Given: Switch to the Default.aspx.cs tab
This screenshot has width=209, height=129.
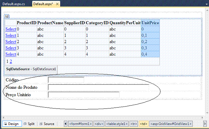Looking at the screenshot, I should [x=14, y=4].
